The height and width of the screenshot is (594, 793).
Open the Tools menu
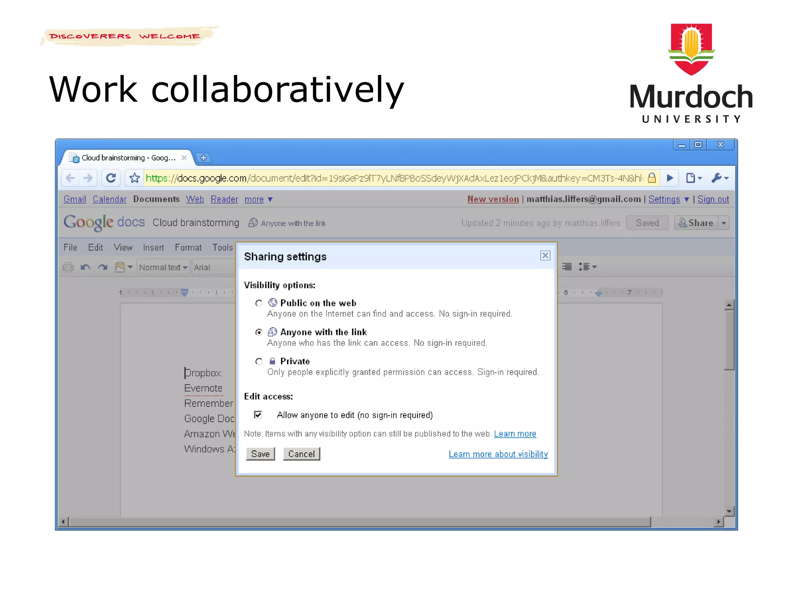tap(223, 247)
